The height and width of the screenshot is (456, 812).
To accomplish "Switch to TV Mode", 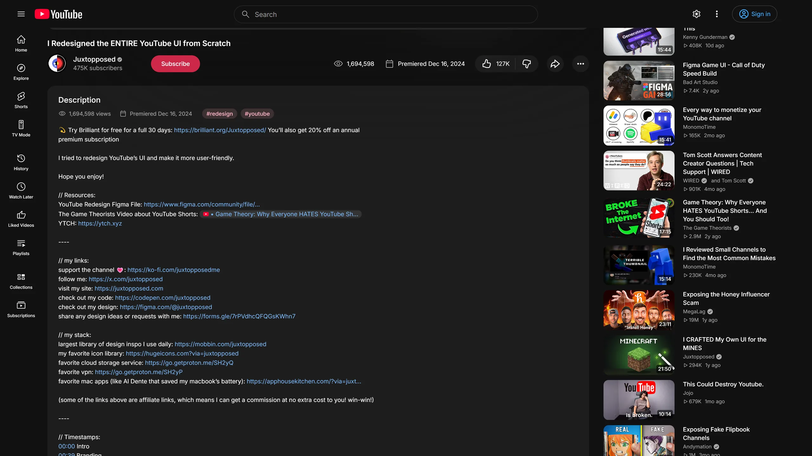I will click(21, 129).
